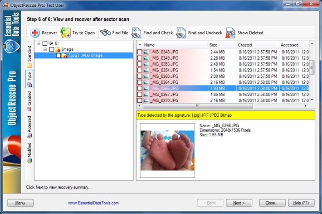Viewport: 322px width, 214px height.
Task: Switch to the Accessed view tab
Action: (29, 127)
